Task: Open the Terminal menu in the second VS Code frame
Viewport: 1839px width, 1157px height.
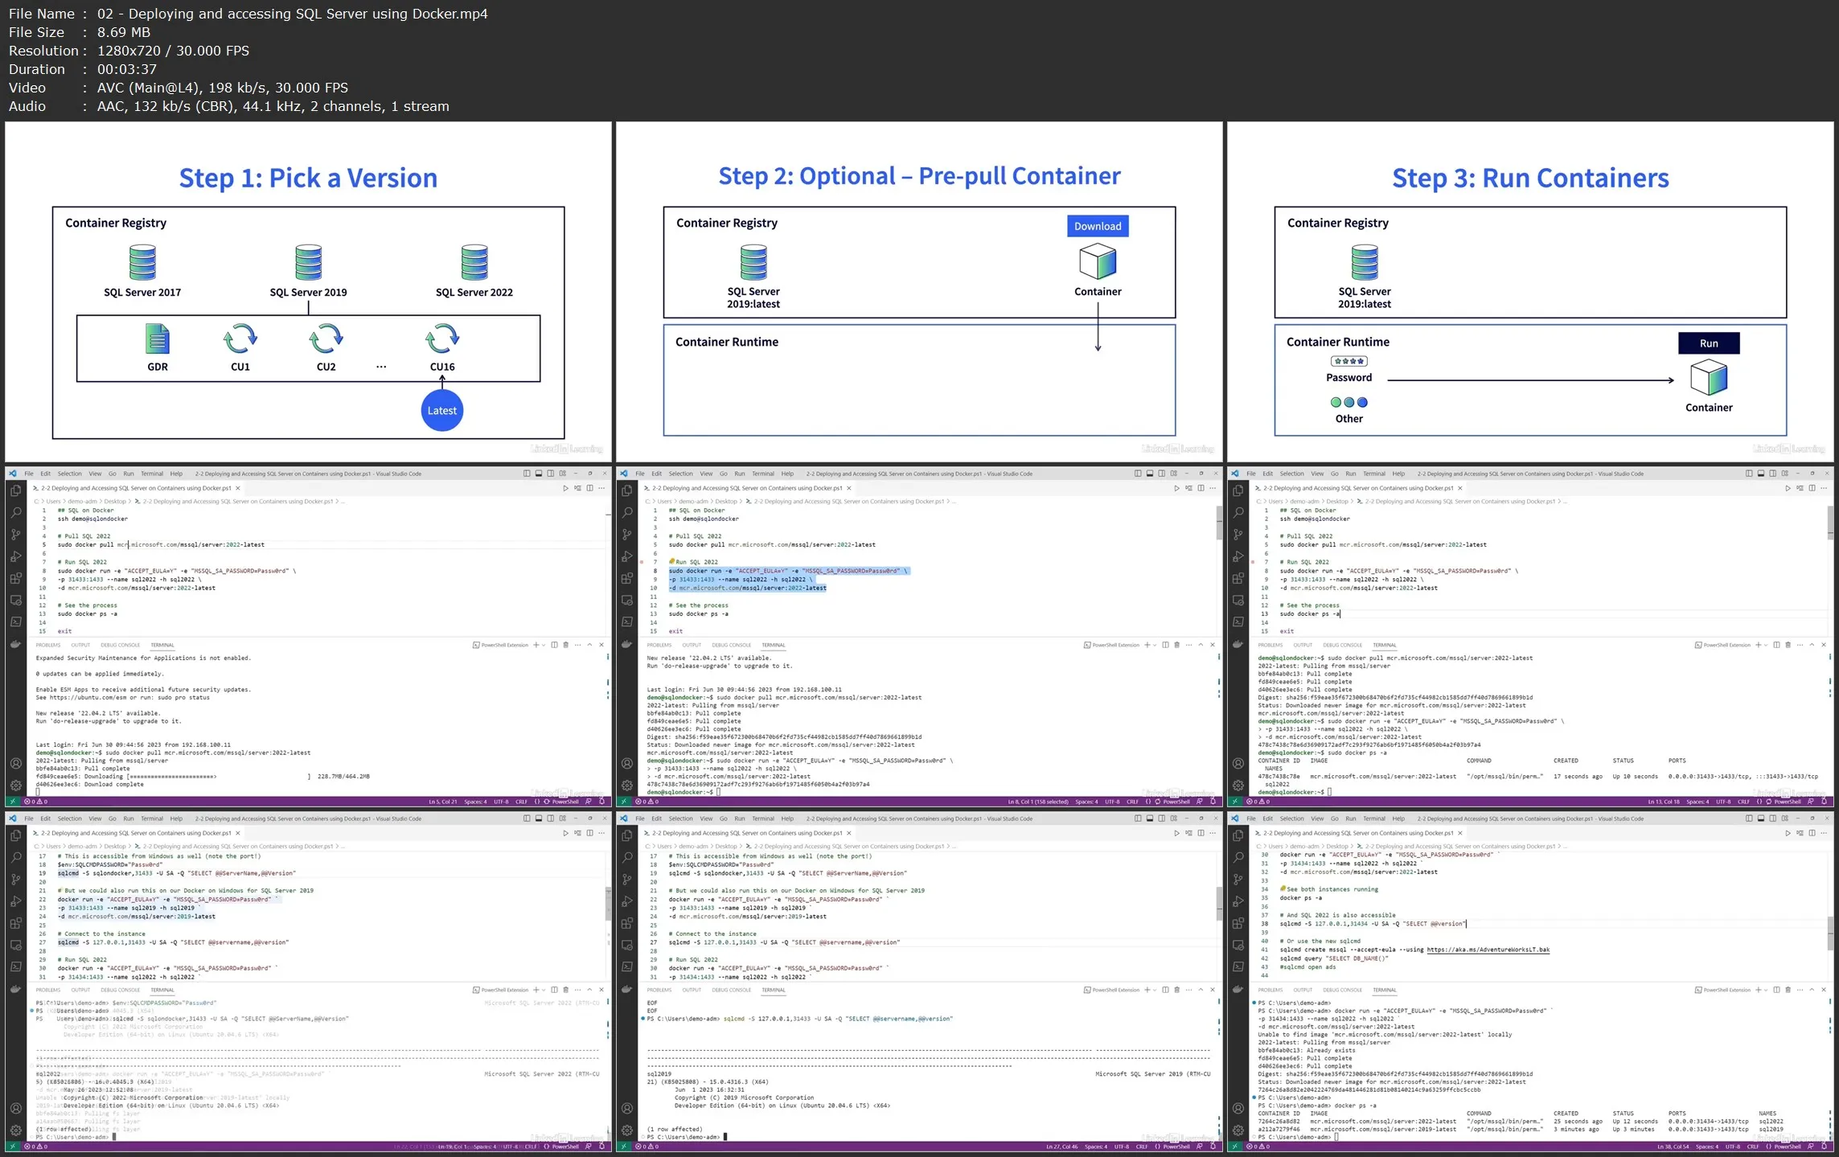Action: pos(762,474)
